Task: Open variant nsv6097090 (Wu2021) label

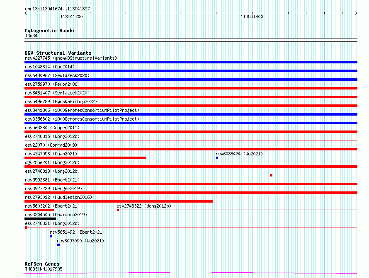Action: [80, 241]
